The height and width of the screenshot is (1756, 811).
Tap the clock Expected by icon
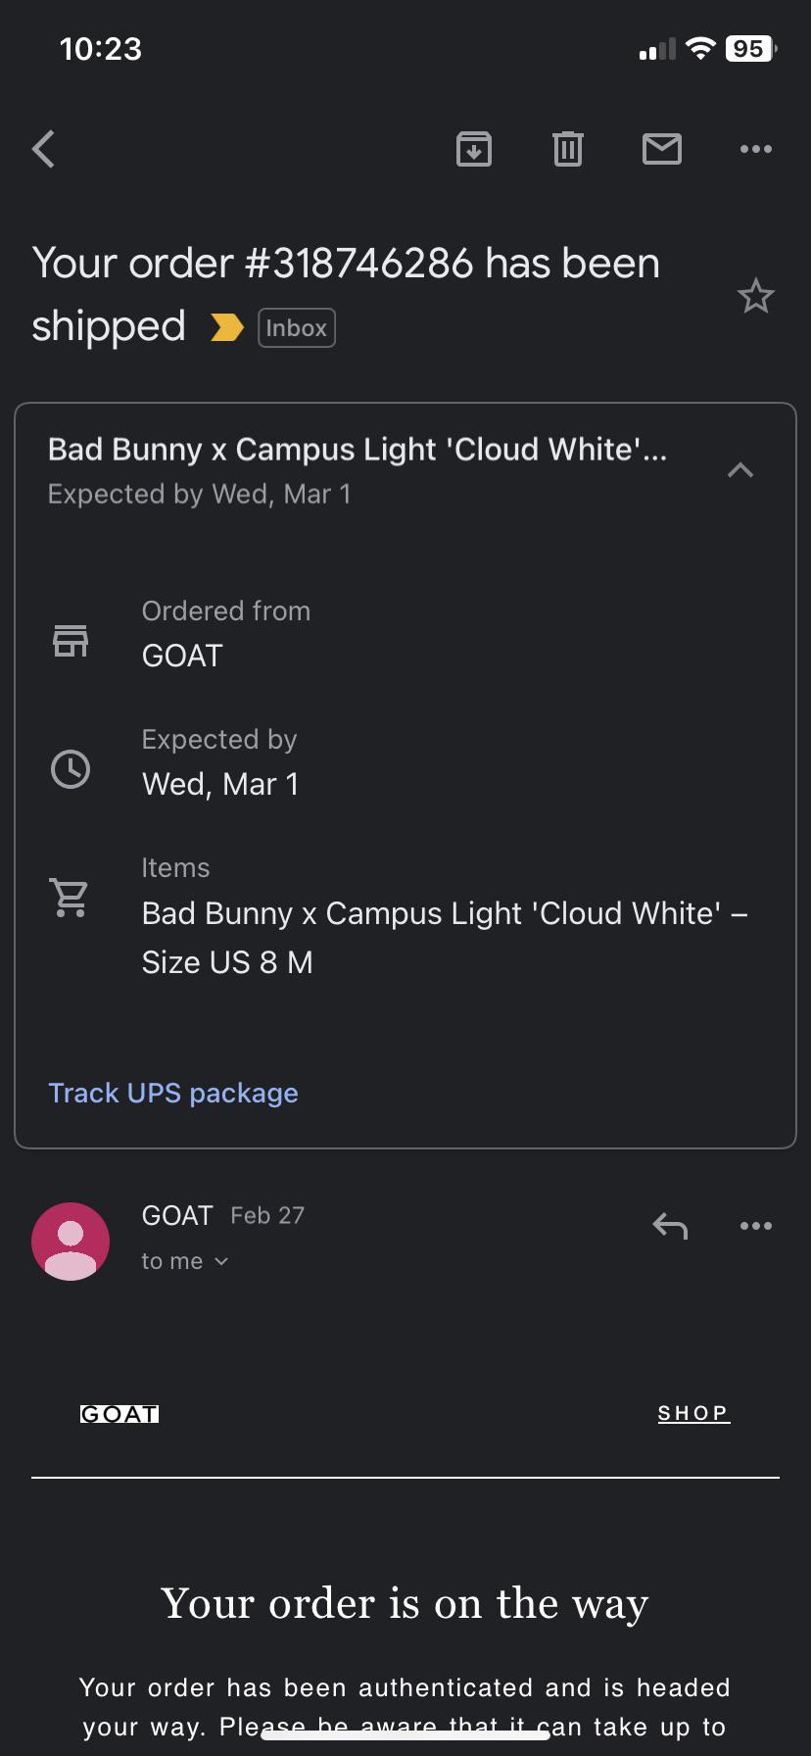tap(70, 769)
